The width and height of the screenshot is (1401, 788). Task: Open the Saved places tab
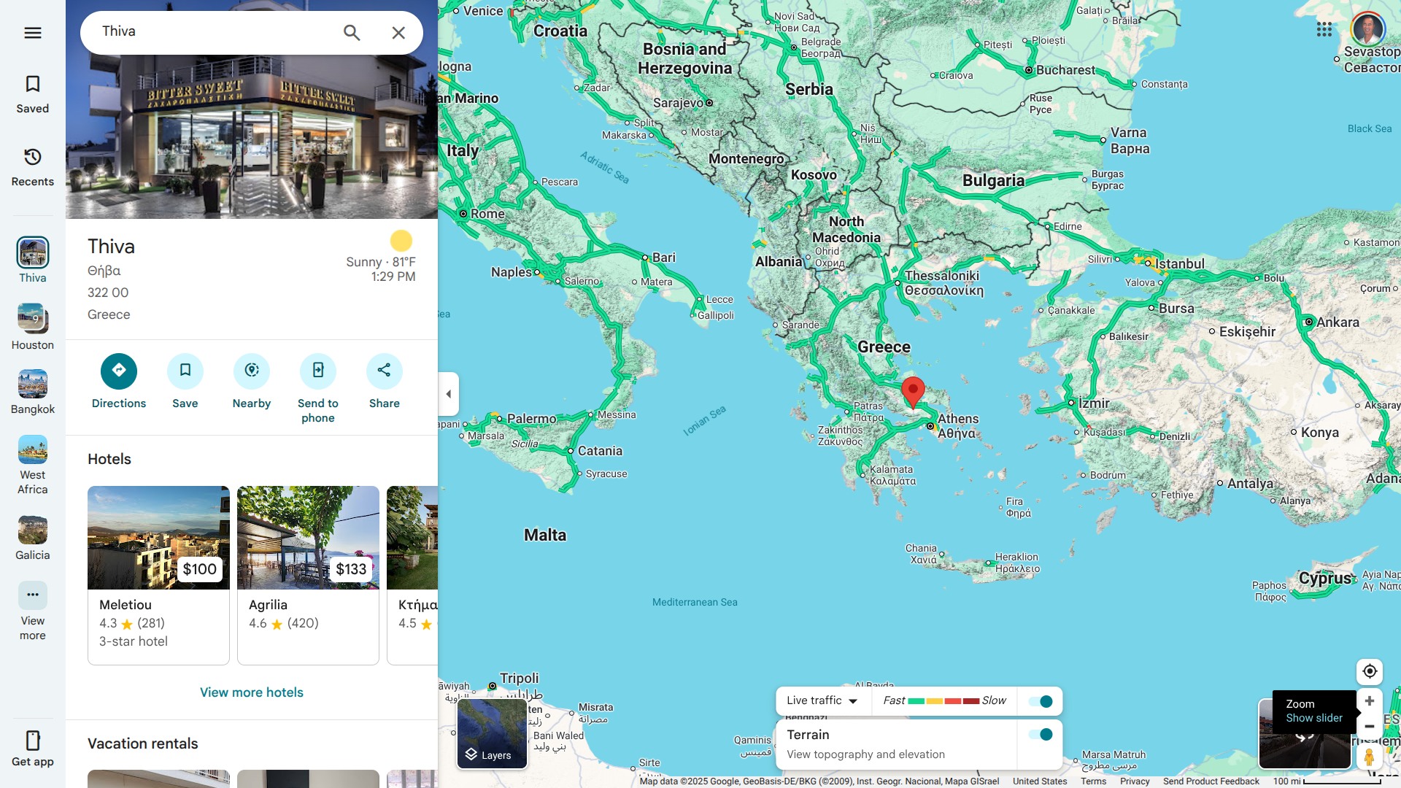(33, 94)
